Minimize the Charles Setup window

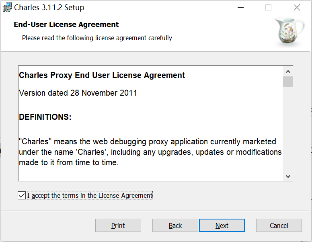pos(240,8)
